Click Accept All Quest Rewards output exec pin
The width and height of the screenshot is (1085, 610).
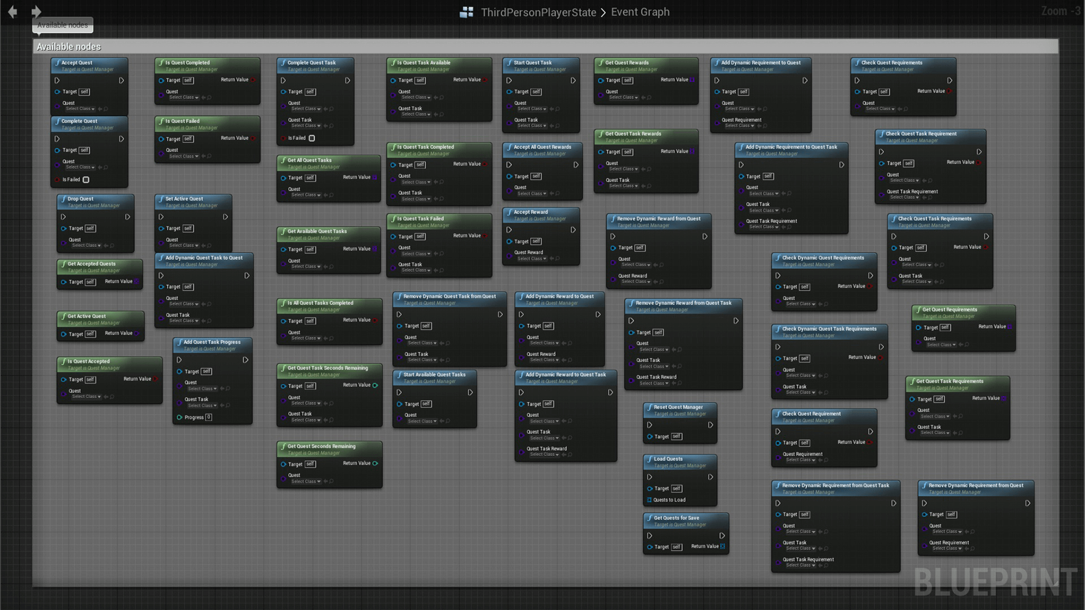tap(576, 164)
